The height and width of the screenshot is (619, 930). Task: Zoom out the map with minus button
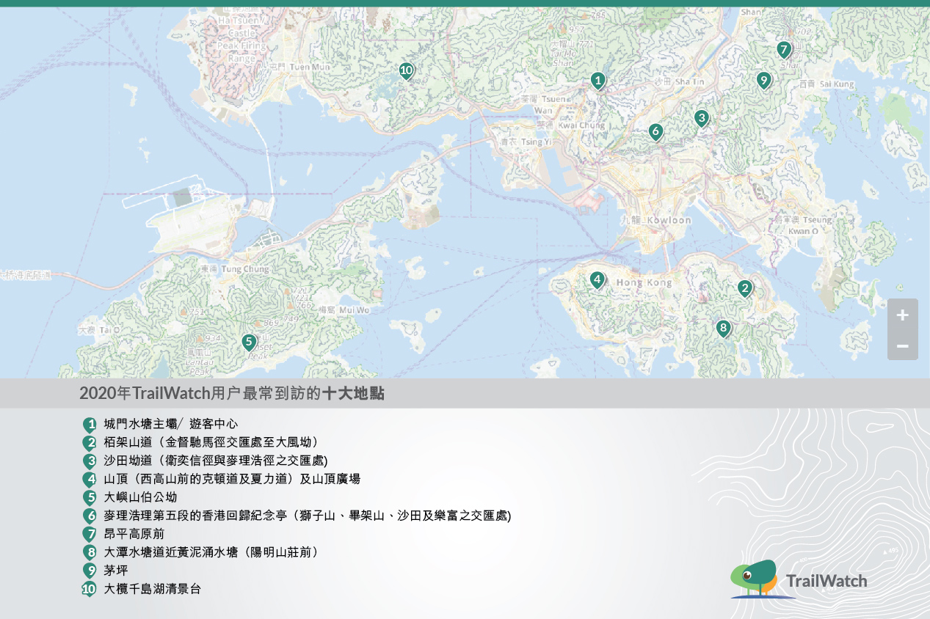point(902,345)
